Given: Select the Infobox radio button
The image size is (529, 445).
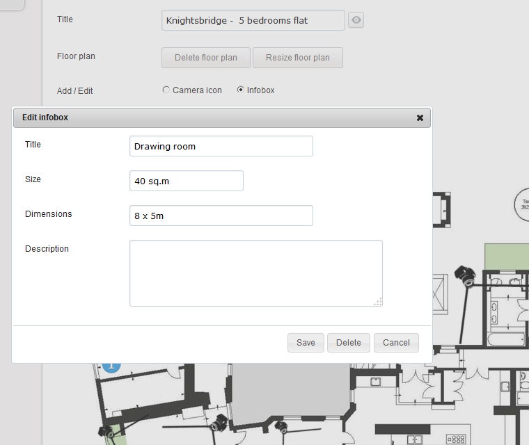Looking at the screenshot, I should pos(240,90).
